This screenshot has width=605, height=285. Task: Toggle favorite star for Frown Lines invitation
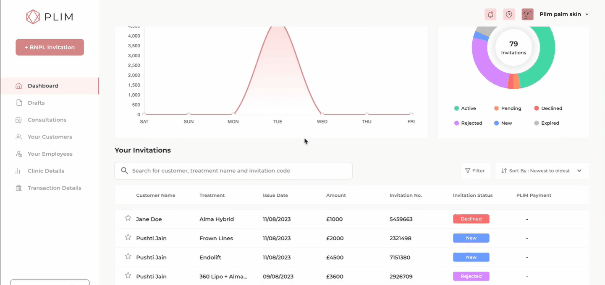(x=128, y=237)
